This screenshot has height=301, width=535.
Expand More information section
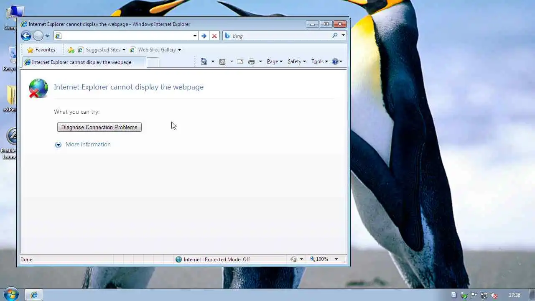click(x=83, y=145)
